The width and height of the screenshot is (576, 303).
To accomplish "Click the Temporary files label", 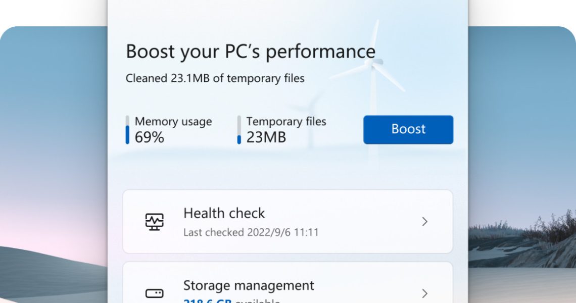I will pyautogui.click(x=286, y=122).
